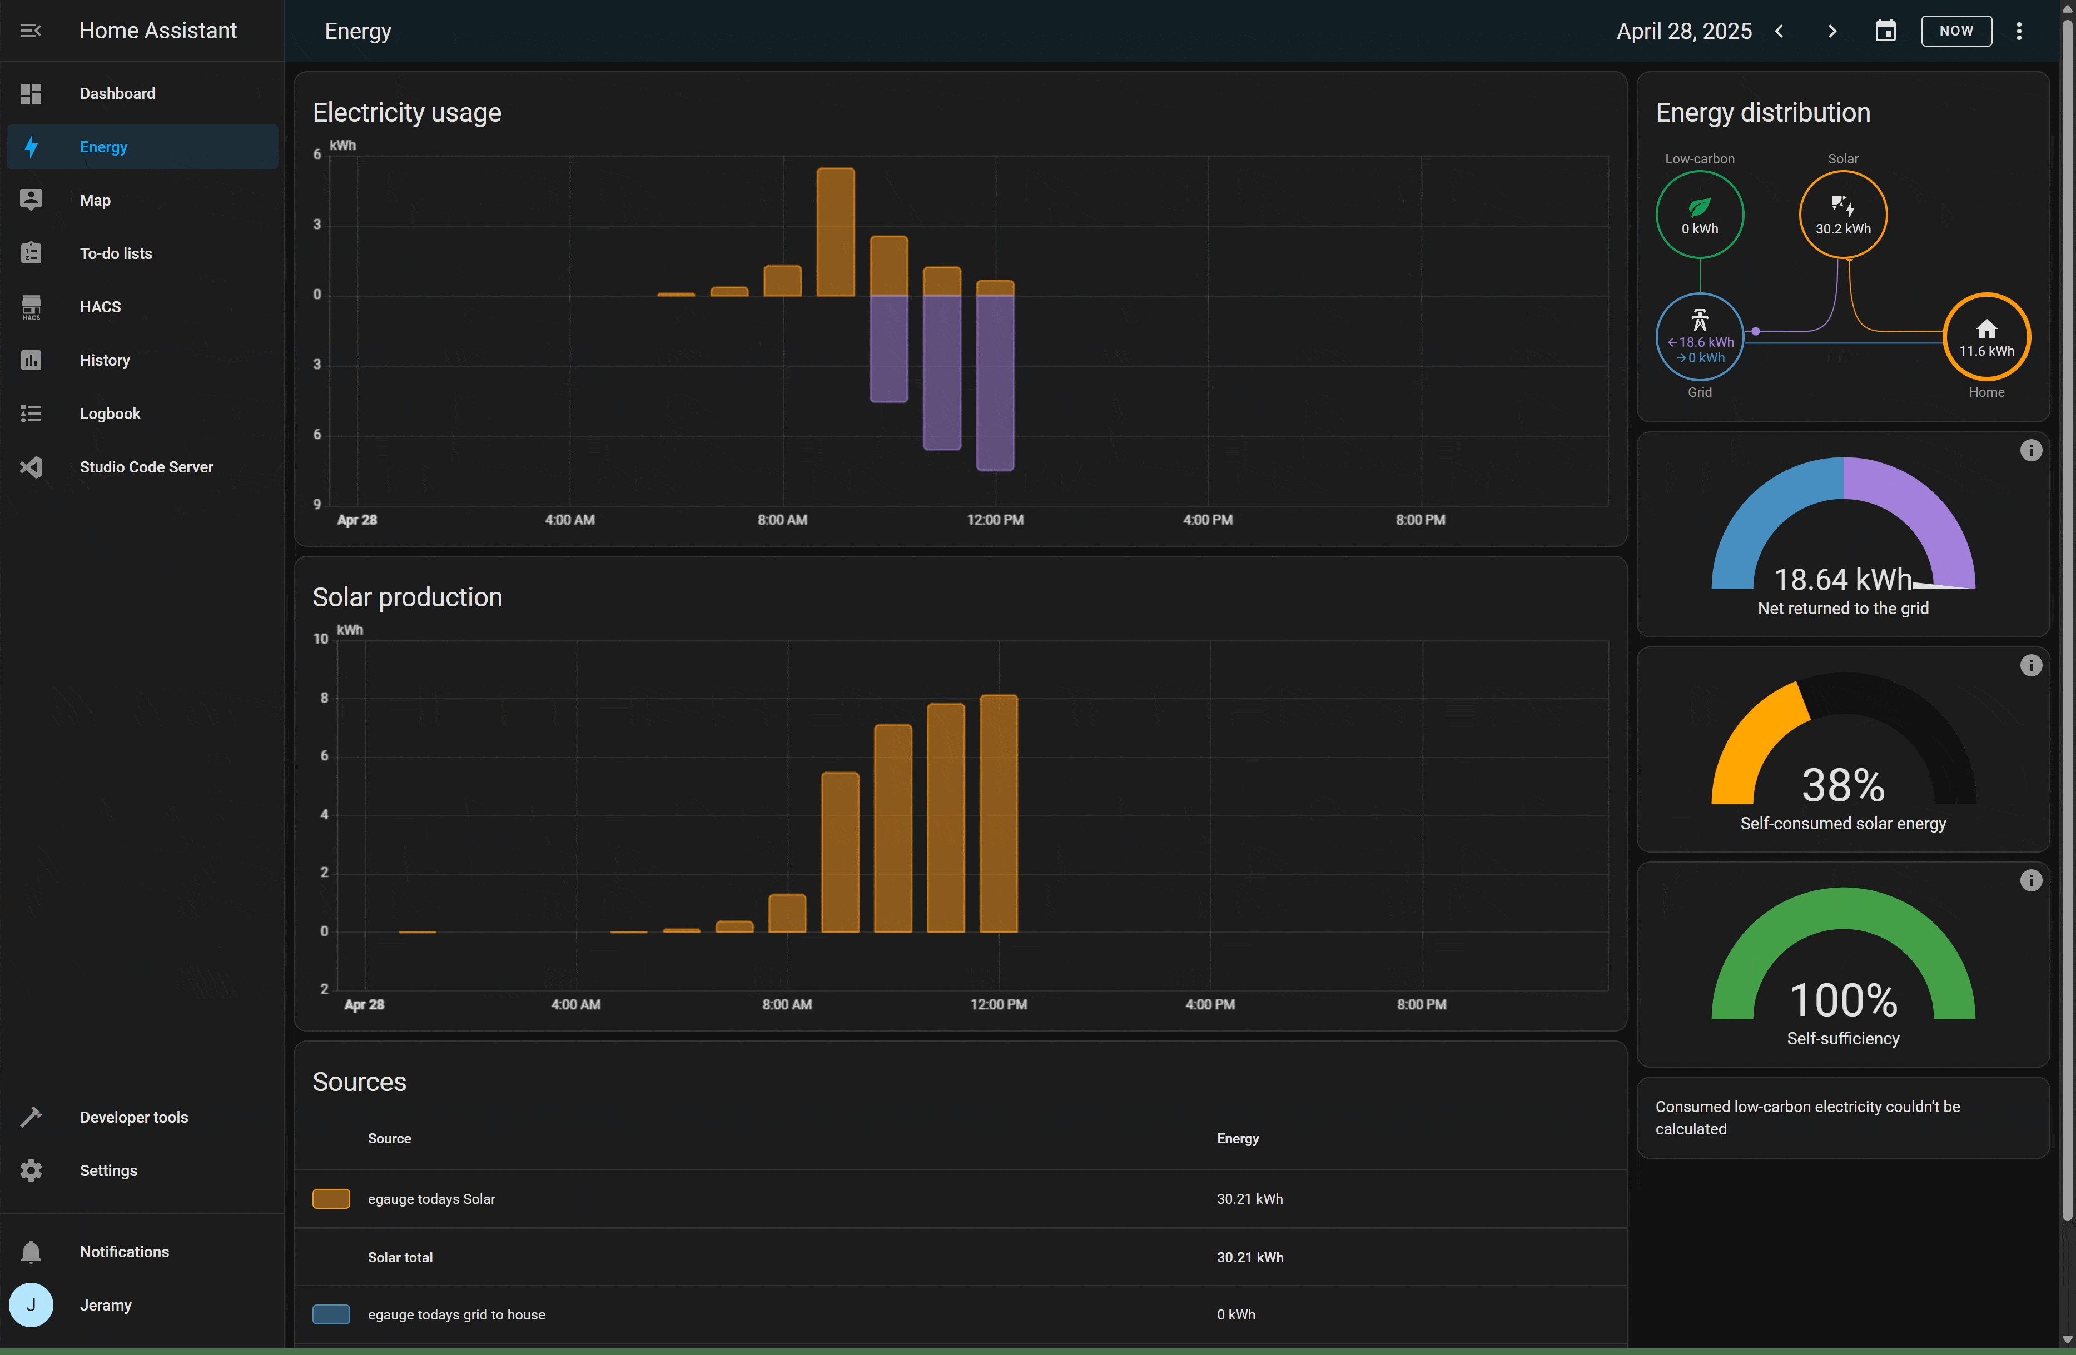This screenshot has width=2076, height=1355.
Task: Click the Notifications bell icon
Action: 31,1251
